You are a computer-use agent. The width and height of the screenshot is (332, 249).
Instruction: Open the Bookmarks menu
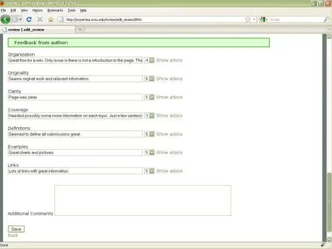[55, 10]
